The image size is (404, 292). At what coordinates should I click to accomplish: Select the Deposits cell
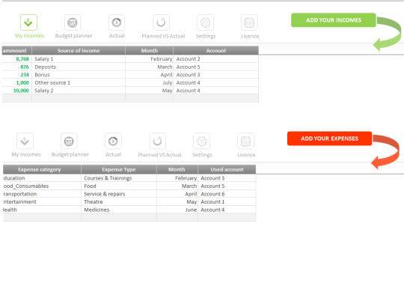(x=79, y=67)
